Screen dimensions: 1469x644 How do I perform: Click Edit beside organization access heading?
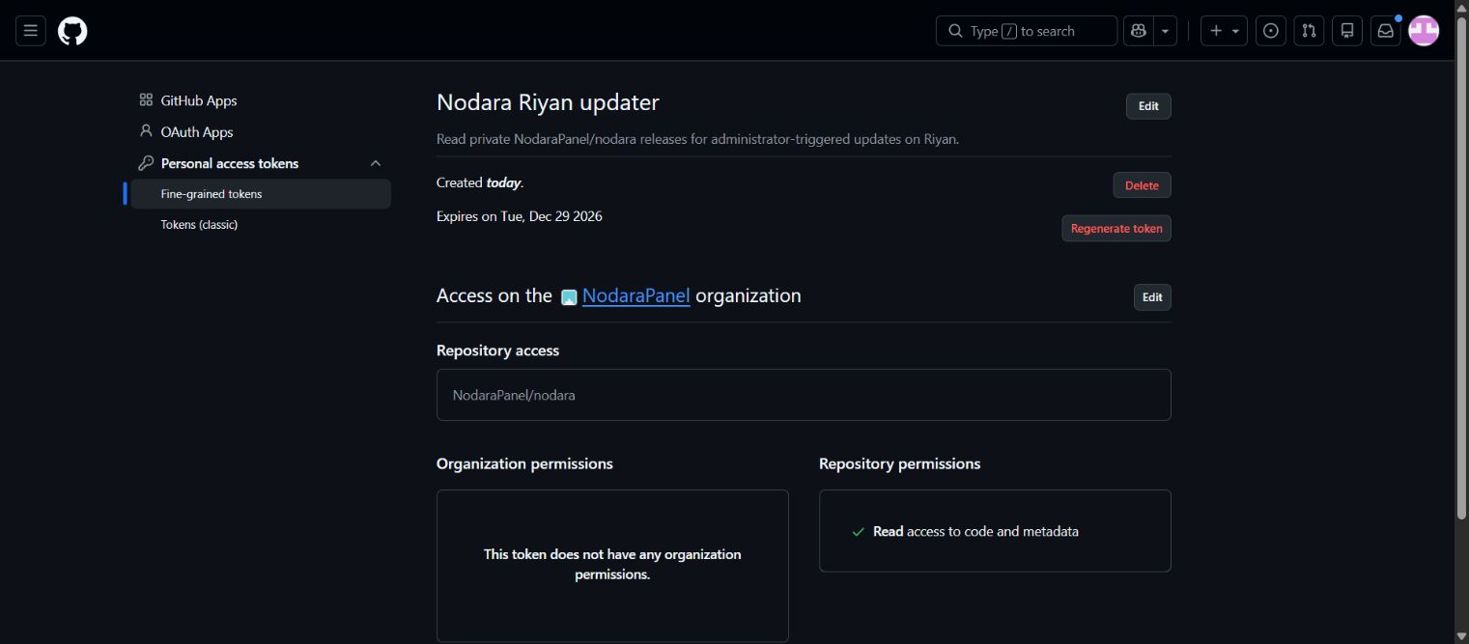tap(1152, 297)
